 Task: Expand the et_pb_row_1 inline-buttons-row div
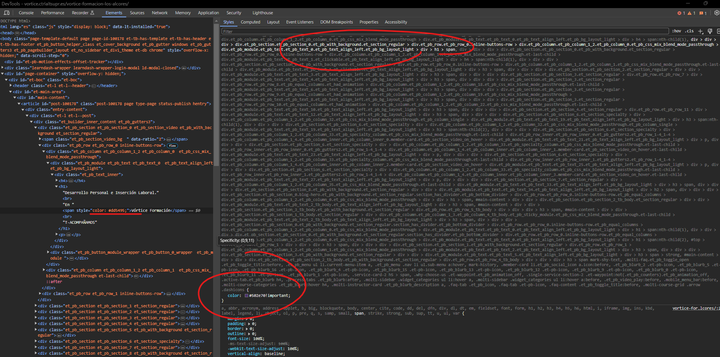coord(40,294)
